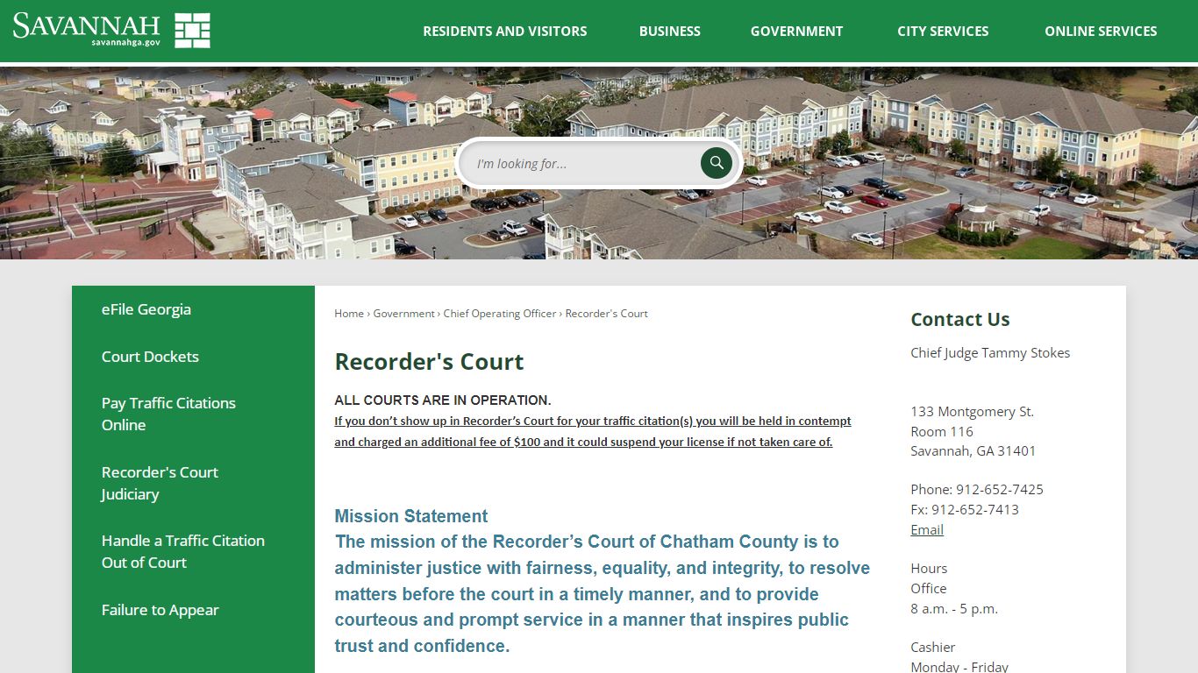Click Chief Operating Officer breadcrumb
1198x673 pixels.
(x=500, y=313)
